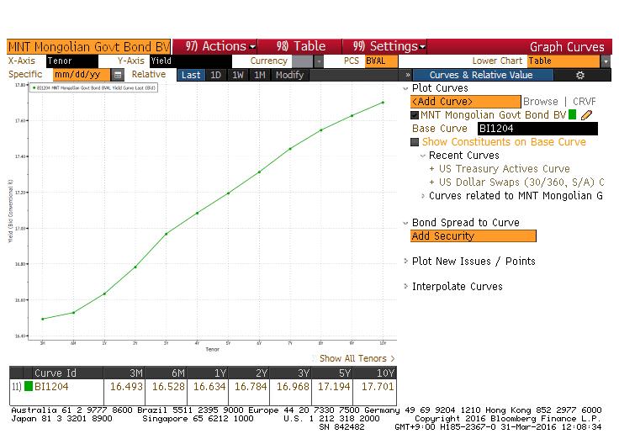Click the Browse link
Viewport: 619px width, 439px height.
[541, 102]
